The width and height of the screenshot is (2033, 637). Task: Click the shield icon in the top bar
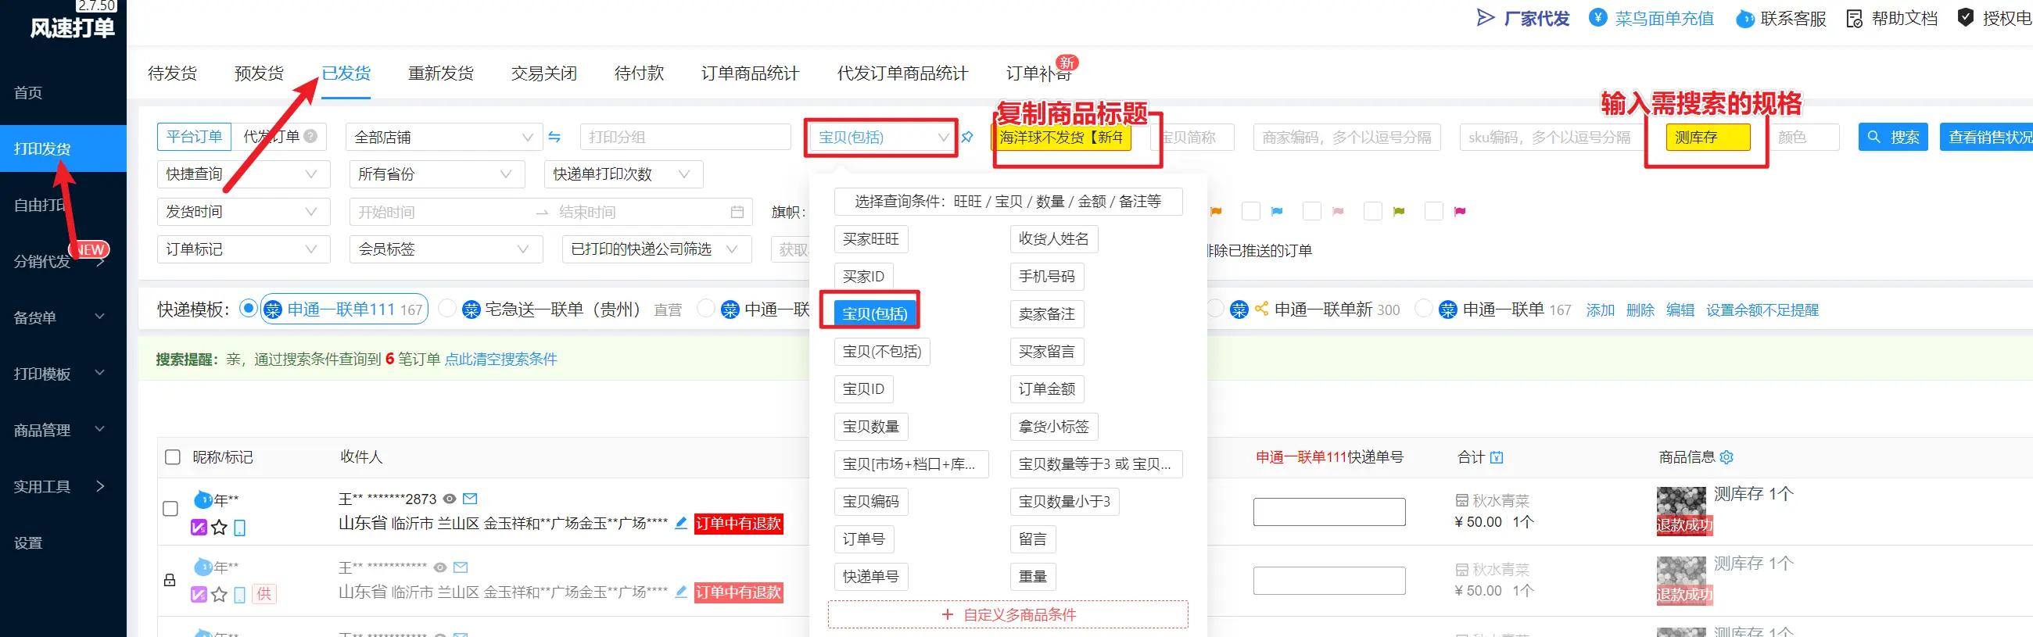point(1966,17)
